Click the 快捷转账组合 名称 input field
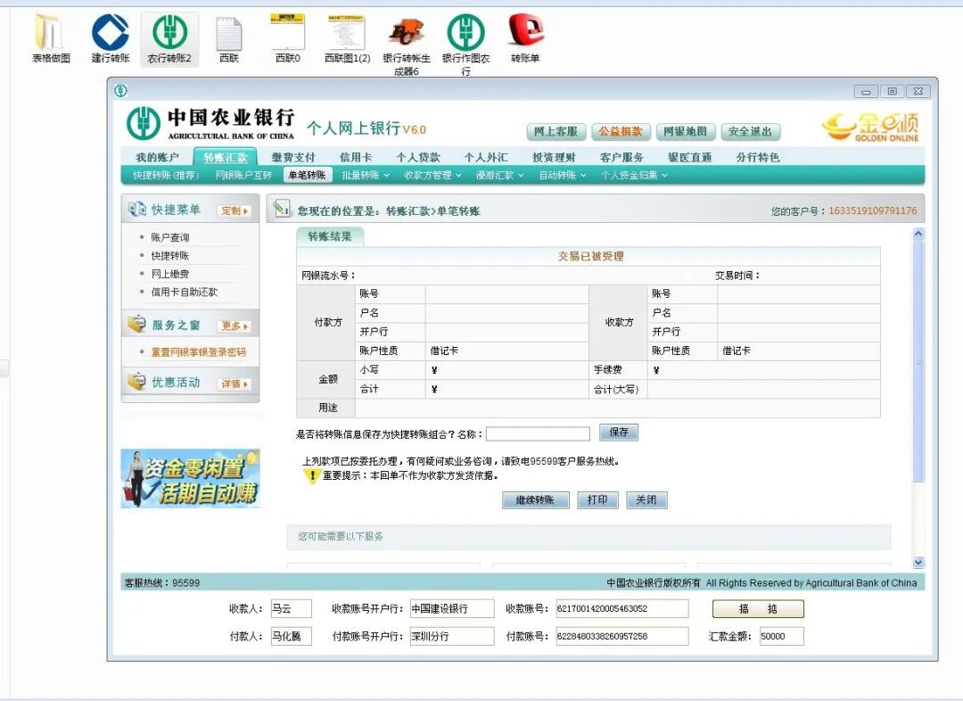This screenshot has height=701, width=963. tap(538, 433)
